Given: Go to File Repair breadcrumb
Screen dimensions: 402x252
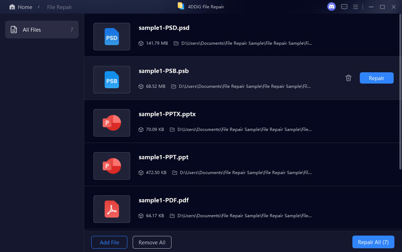Looking at the screenshot, I should point(60,7).
